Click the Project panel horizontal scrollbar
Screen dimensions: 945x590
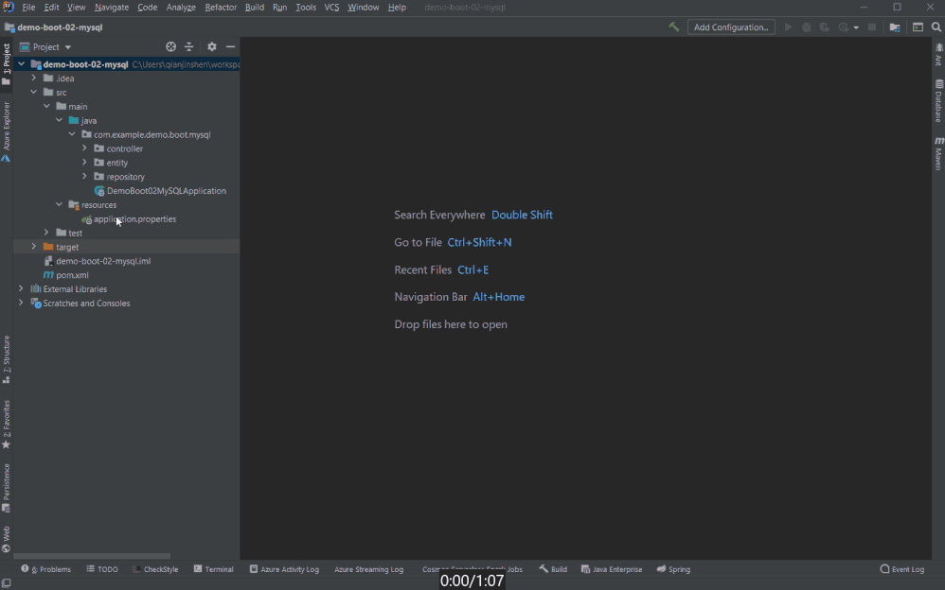tap(92, 556)
